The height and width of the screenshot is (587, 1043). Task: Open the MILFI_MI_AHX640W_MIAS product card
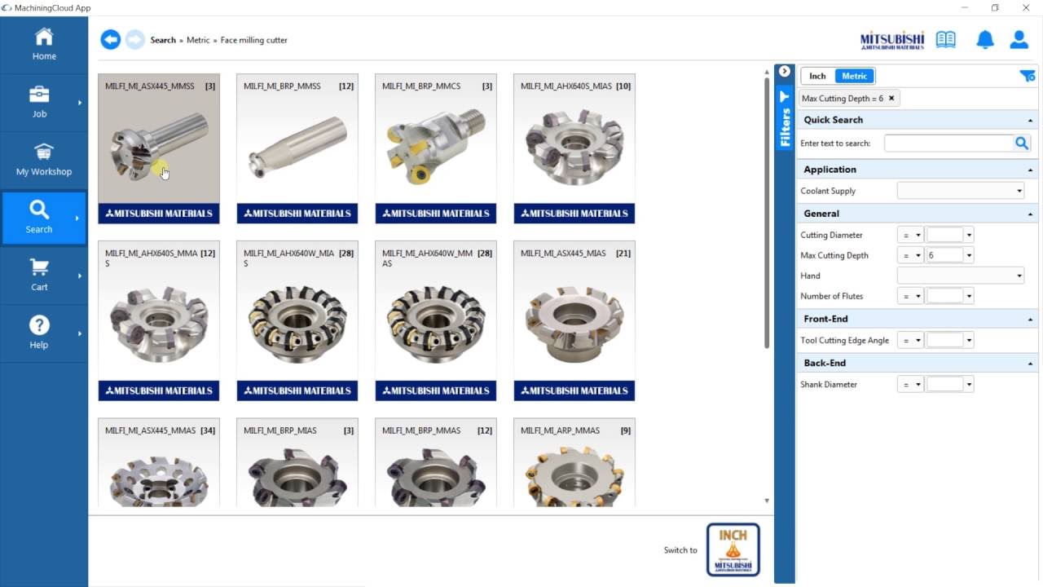click(x=297, y=320)
